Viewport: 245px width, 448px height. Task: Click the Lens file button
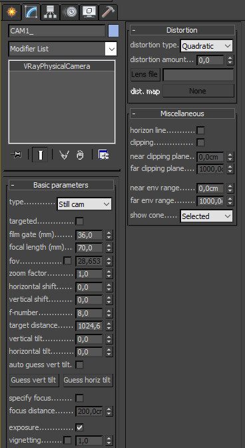(145, 75)
